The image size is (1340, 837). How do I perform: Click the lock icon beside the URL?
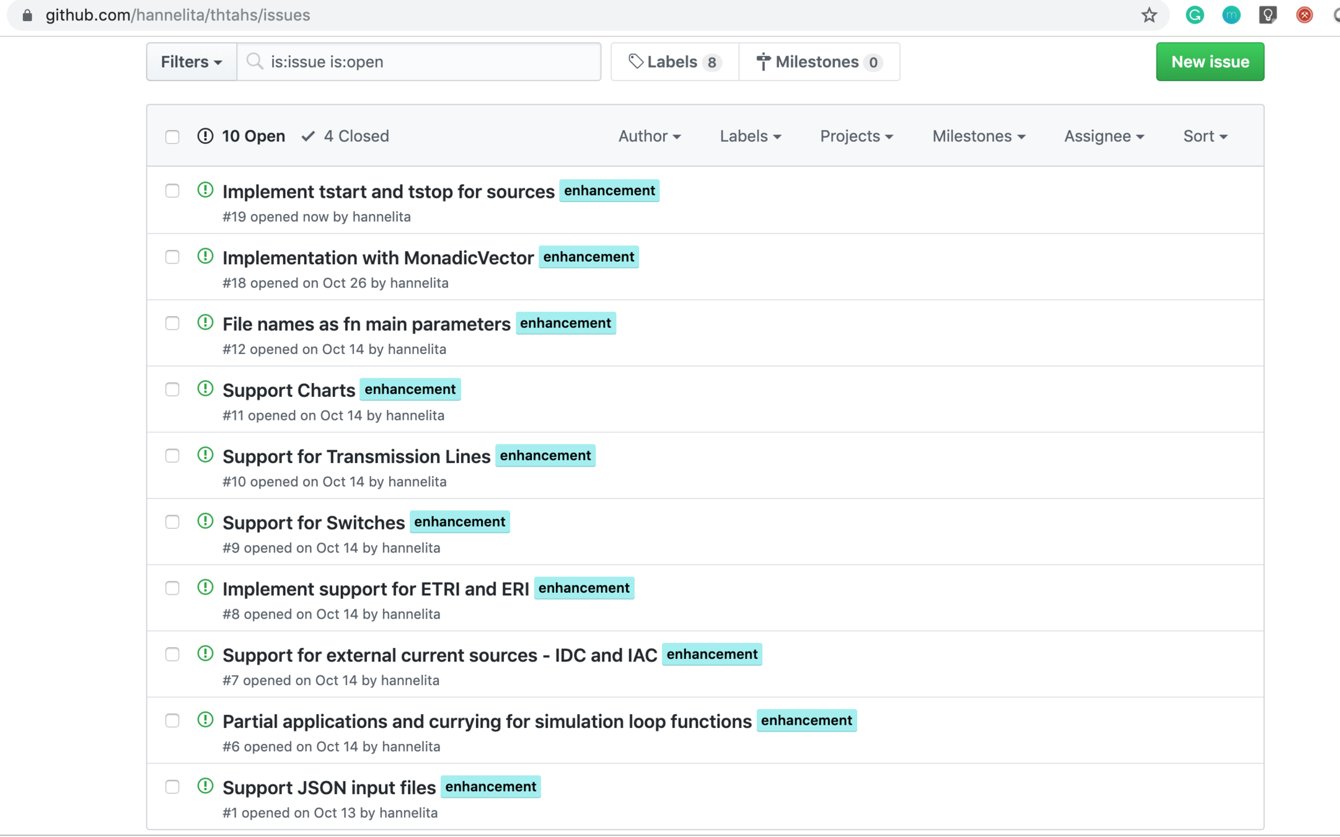click(27, 15)
